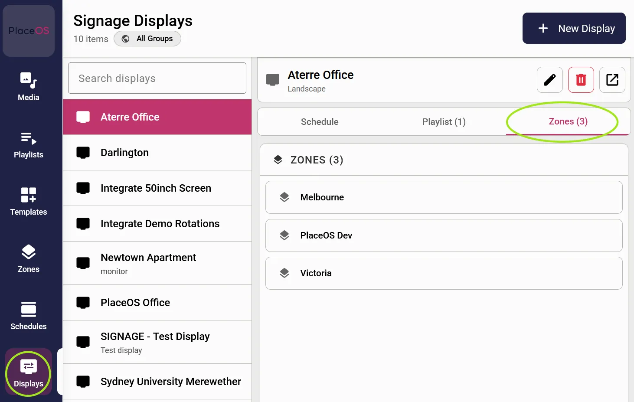Click the Aterre Office heading in details panel

click(x=320, y=75)
